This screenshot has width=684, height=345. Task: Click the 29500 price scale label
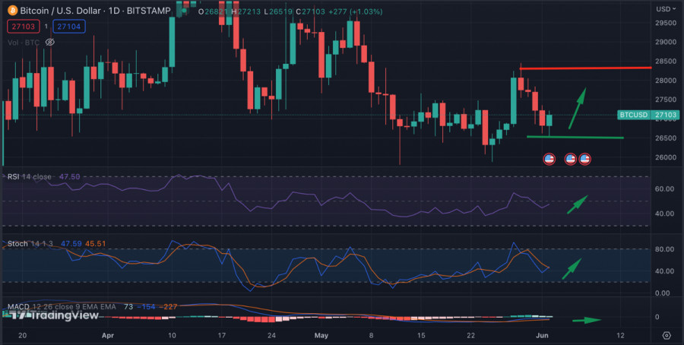[666, 23]
